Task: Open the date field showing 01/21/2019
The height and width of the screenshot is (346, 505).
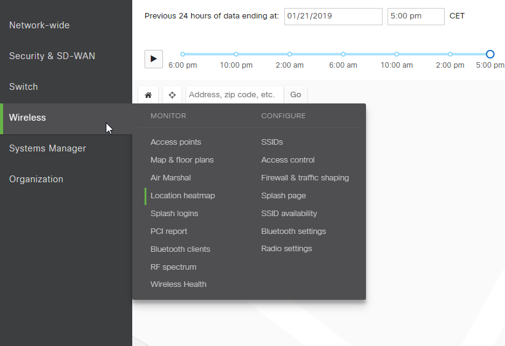Action: (333, 16)
